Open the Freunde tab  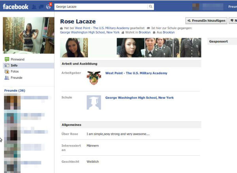click(17, 78)
